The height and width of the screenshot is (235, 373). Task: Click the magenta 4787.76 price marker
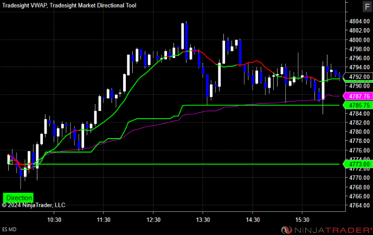pos(358,96)
